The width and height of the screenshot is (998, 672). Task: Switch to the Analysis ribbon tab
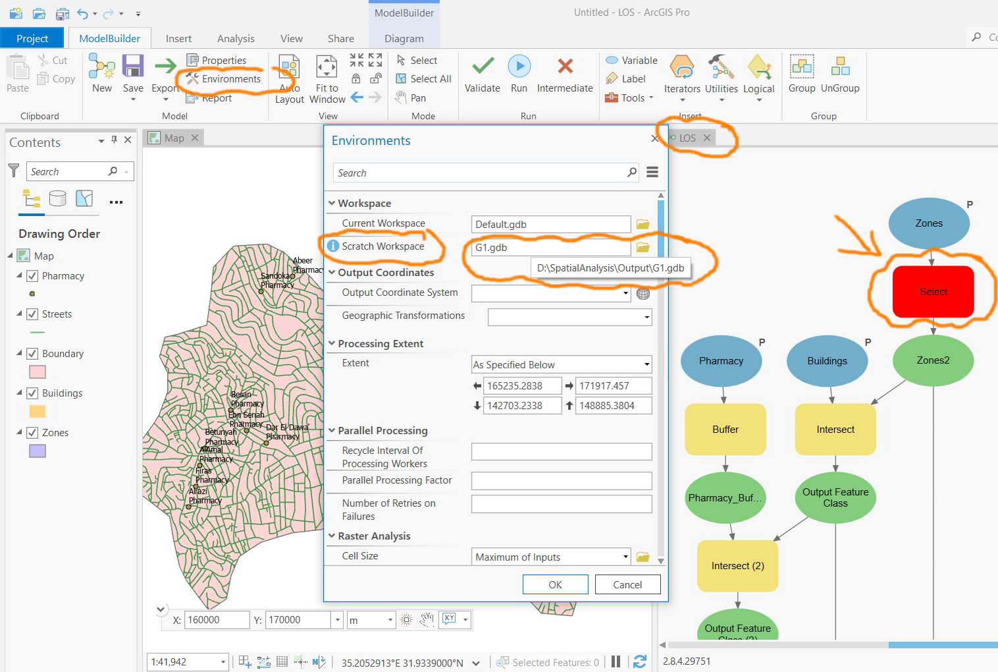coord(236,39)
